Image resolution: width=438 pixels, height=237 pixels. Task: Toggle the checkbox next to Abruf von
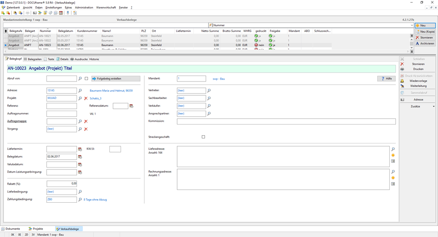tap(86, 79)
